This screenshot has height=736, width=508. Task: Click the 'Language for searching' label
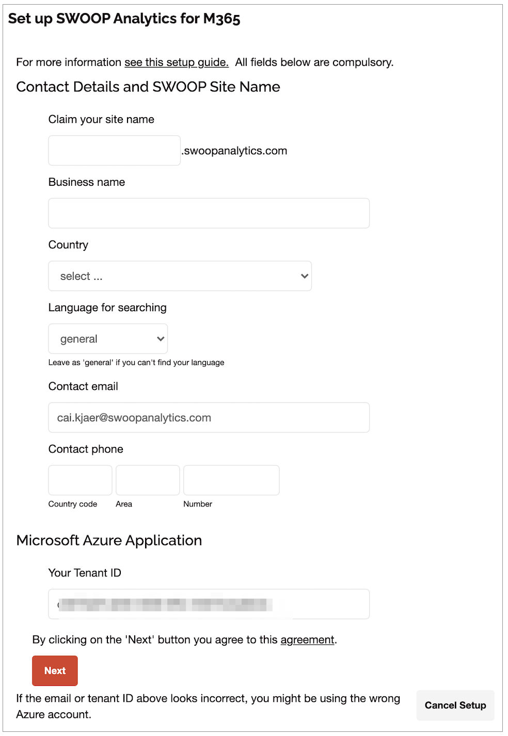coord(107,308)
